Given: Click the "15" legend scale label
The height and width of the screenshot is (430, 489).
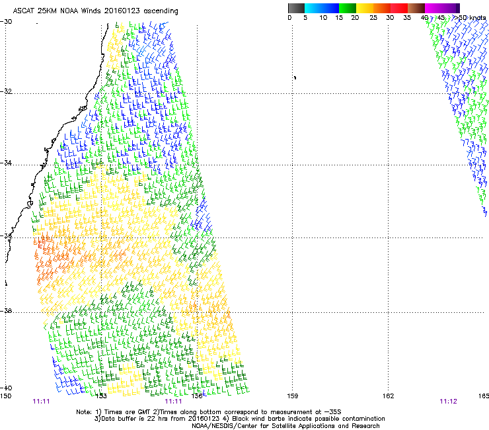Looking at the screenshot, I should pos(339,18).
